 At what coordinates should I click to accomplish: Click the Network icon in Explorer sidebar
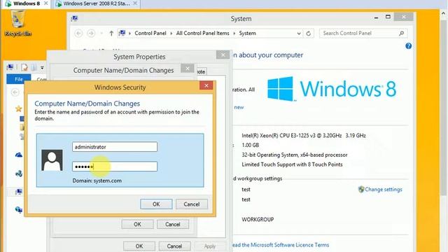[19, 210]
